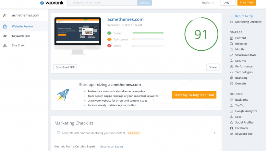Click the Local map pin icon
The width and height of the screenshot is (266, 151).
(x=231, y=117)
